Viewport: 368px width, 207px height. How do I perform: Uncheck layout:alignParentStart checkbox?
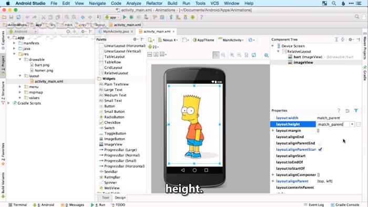click(x=320, y=149)
